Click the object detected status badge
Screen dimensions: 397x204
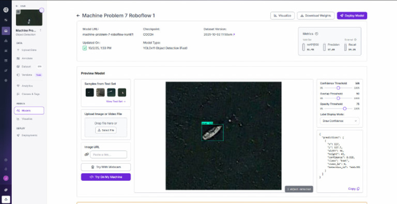tap(299, 189)
